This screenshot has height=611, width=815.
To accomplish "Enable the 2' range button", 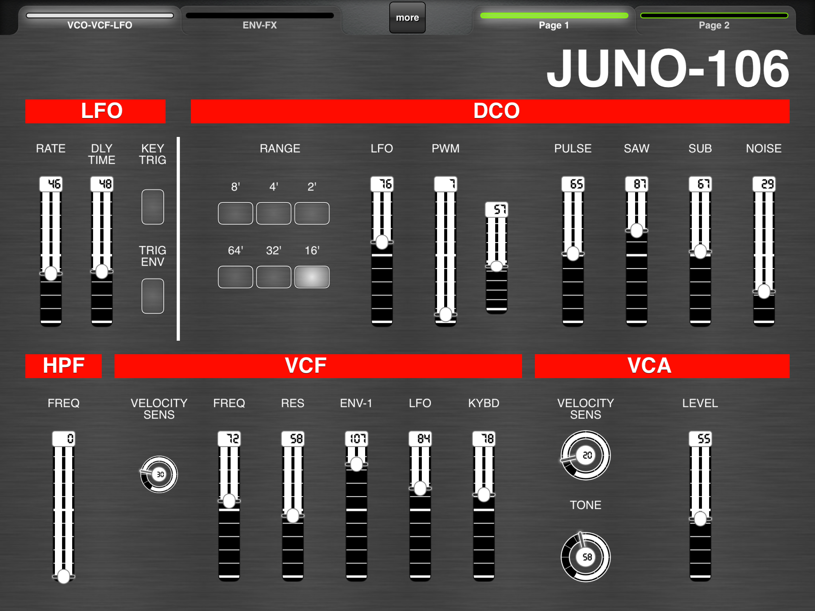I will [x=312, y=213].
